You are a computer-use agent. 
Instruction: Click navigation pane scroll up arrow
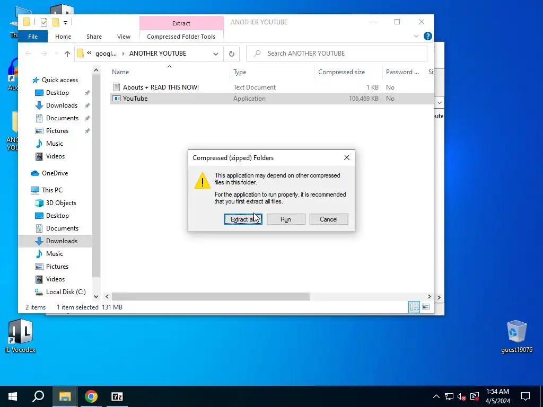point(97,70)
